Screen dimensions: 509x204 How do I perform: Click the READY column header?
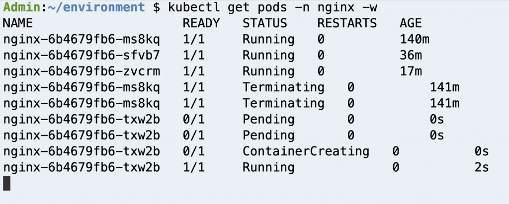point(201,23)
